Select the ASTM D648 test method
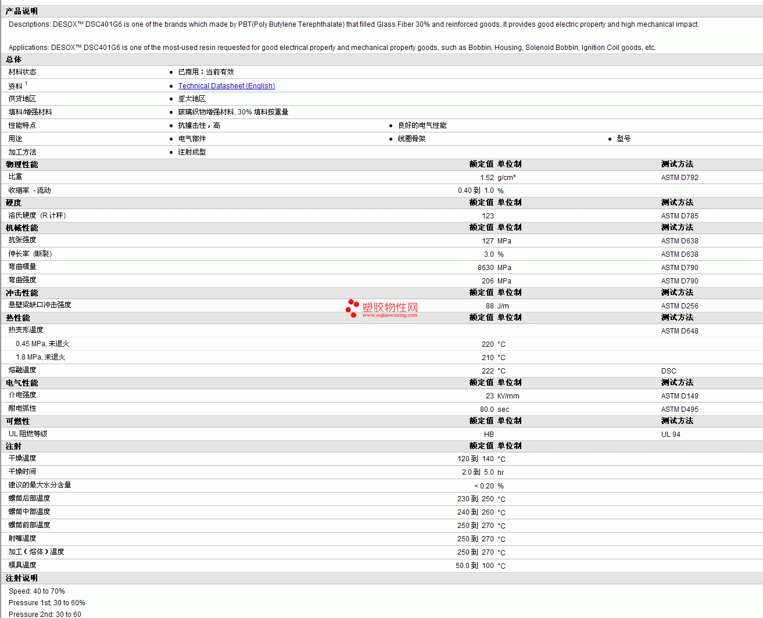Image resolution: width=763 pixels, height=618 pixels. (680, 331)
